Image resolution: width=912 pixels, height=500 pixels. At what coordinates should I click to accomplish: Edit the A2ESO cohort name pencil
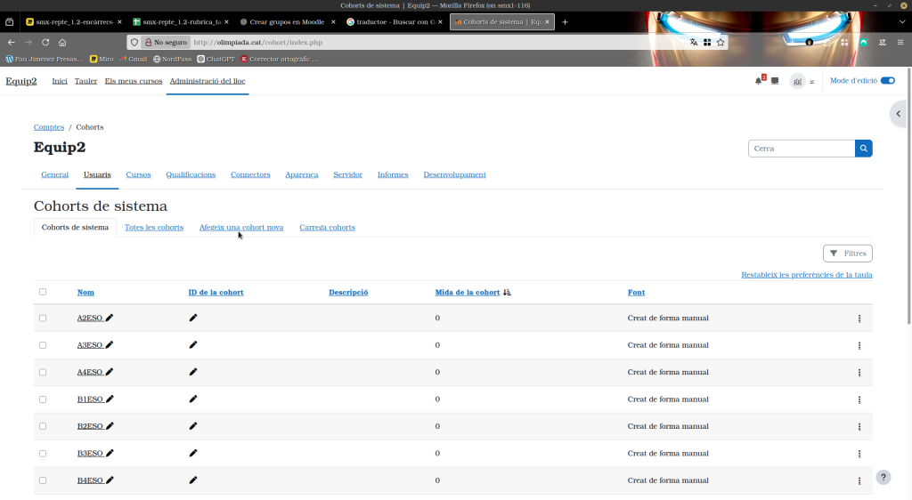click(110, 318)
